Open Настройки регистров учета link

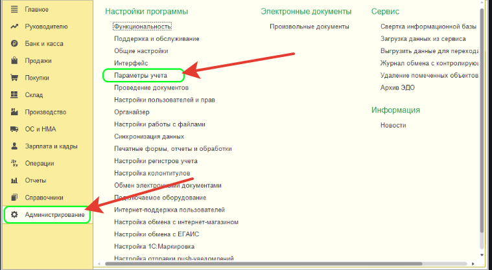tap(156, 161)
